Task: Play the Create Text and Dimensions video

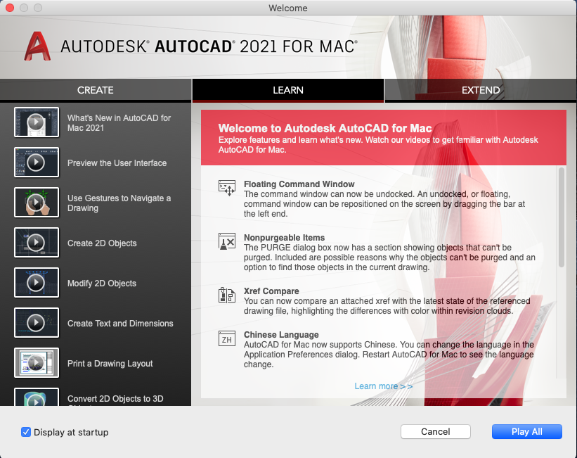Action: [37, 323]
